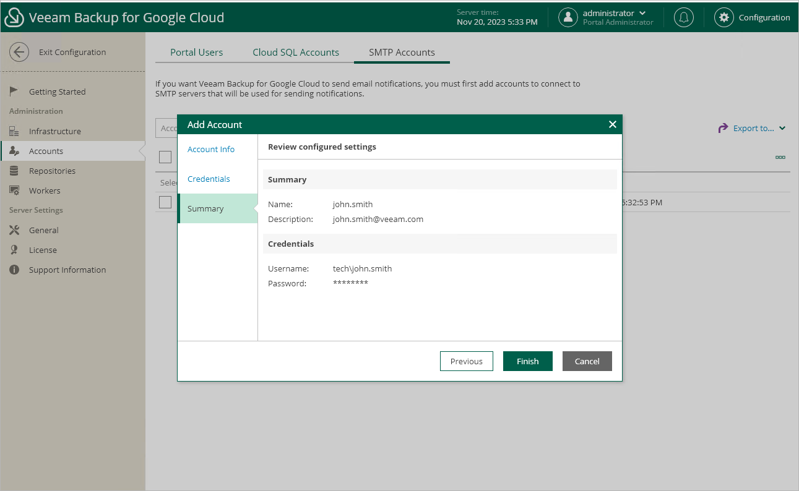
Task: Click the Export to arrow icon
Action: click(723, 128)
